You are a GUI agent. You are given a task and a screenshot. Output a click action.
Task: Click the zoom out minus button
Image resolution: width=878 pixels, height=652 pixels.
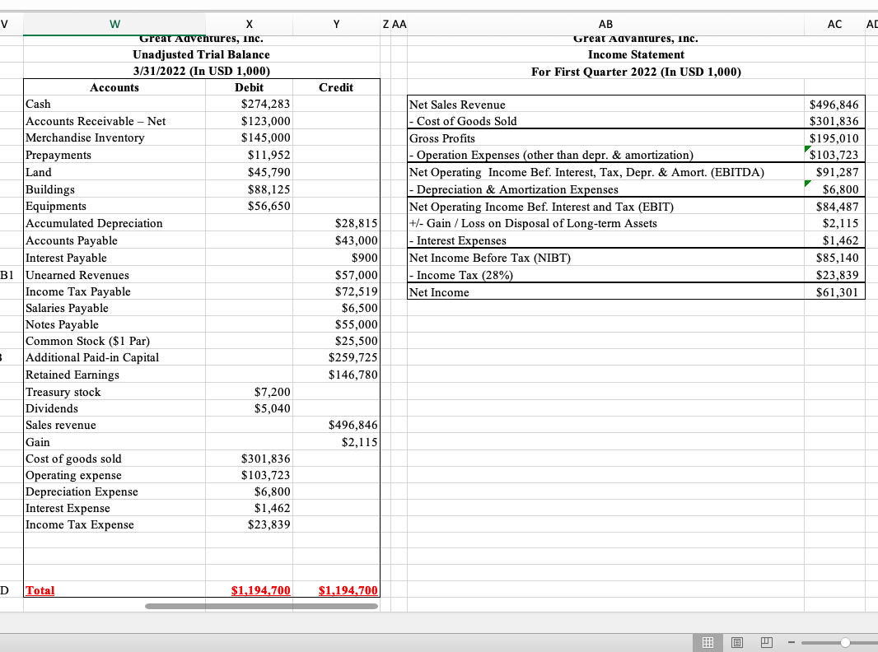(x=792, y=641)
